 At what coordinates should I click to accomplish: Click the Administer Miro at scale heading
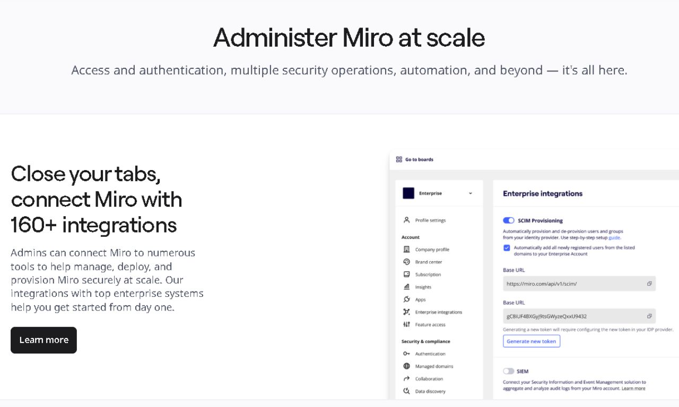349,38
